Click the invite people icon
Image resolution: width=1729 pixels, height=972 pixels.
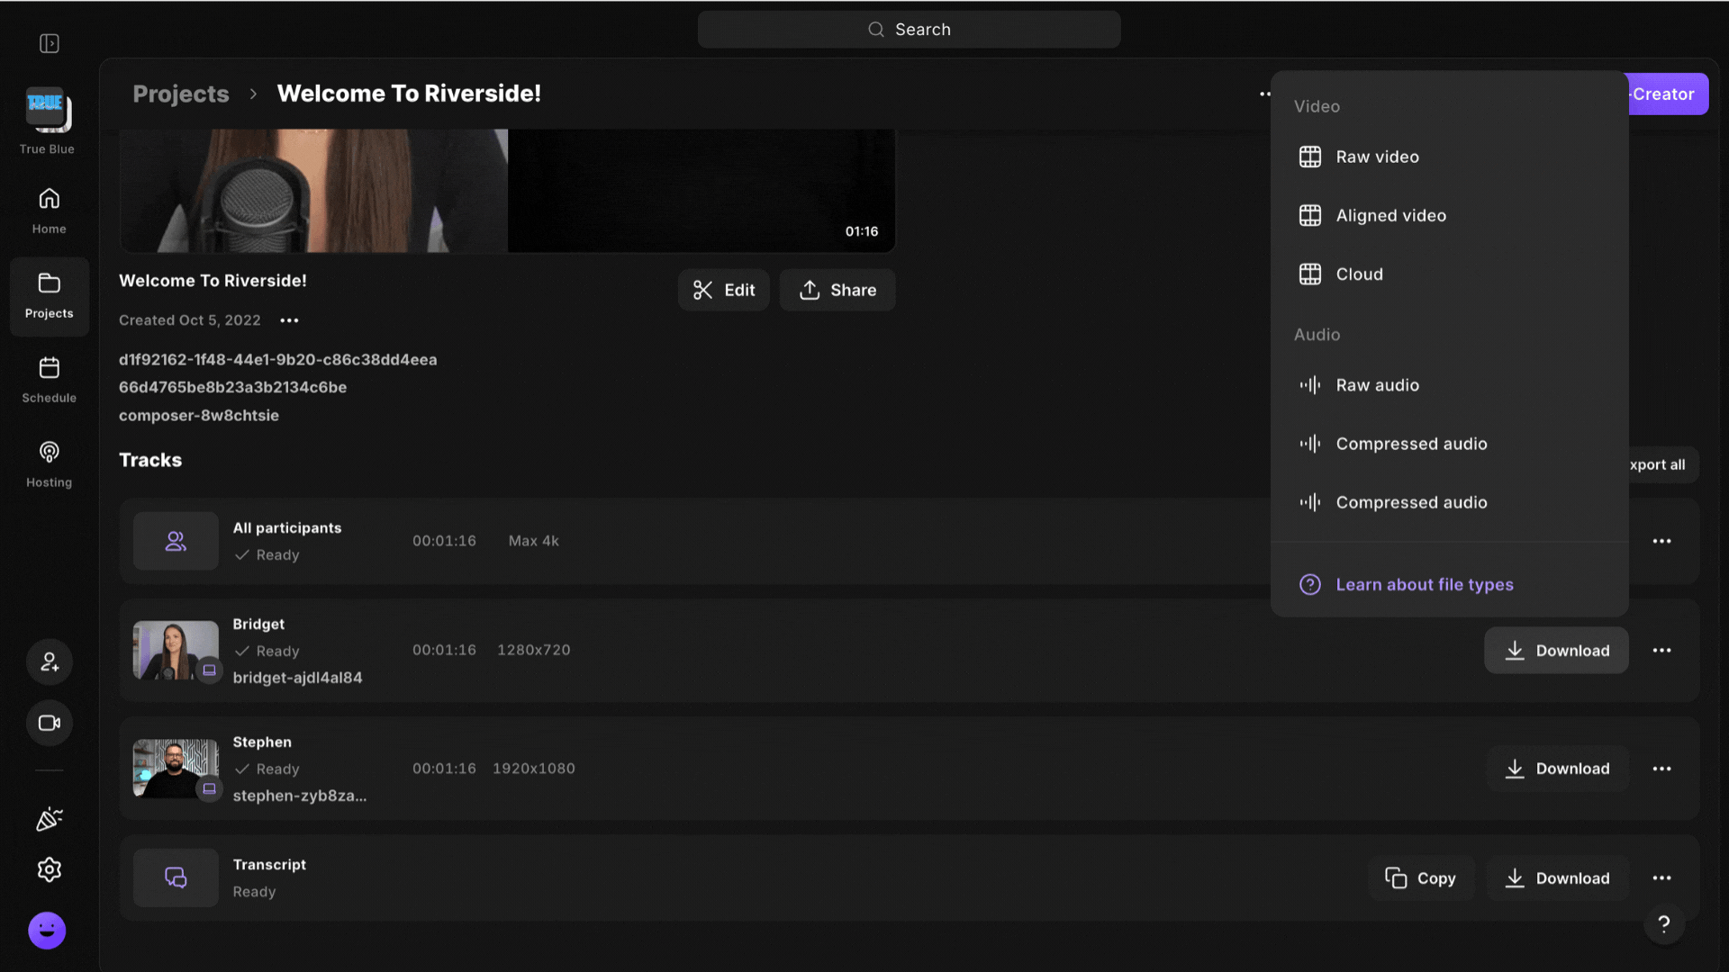(x=50, y=662)
